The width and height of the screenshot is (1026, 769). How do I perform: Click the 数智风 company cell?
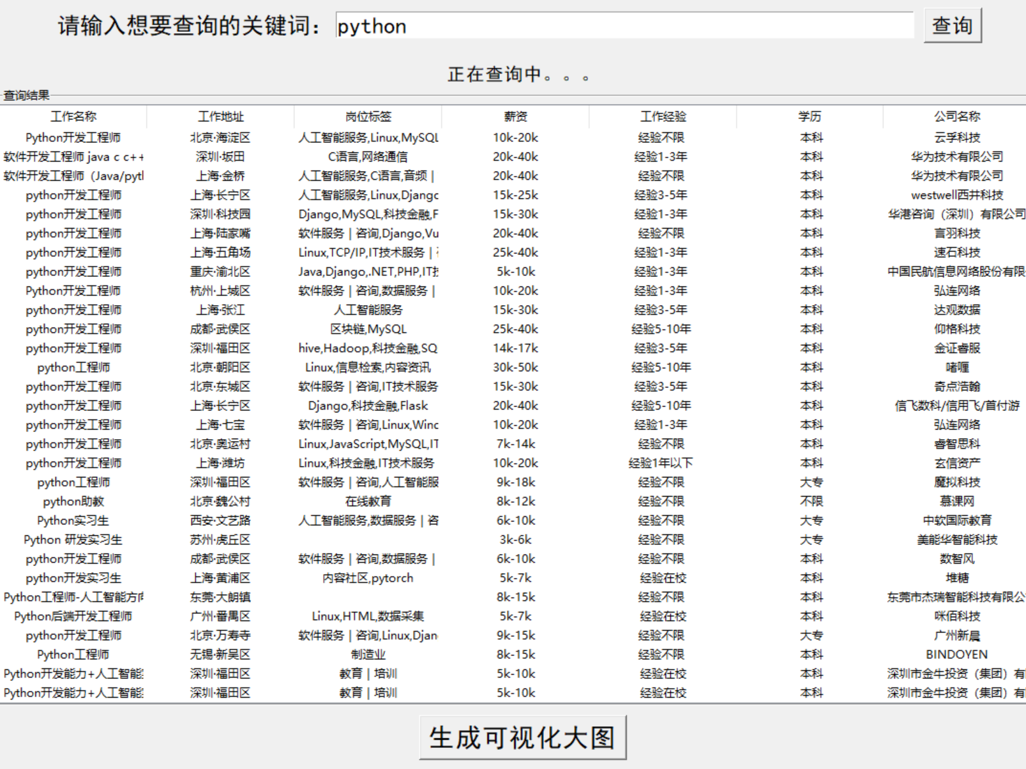[x=956, y=558]
